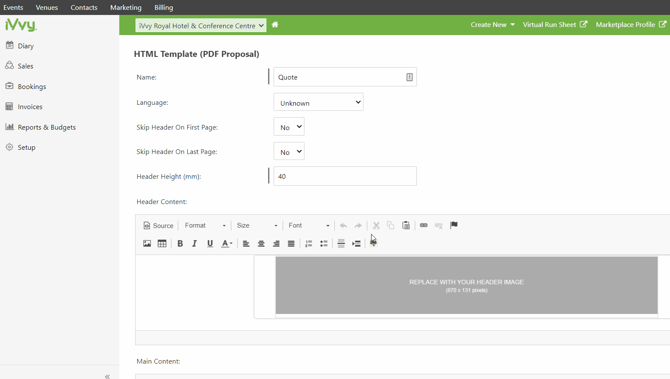Toggle underline formatting in the editor
Viewport: 670px width, 379px height.
tap(210, 243)
